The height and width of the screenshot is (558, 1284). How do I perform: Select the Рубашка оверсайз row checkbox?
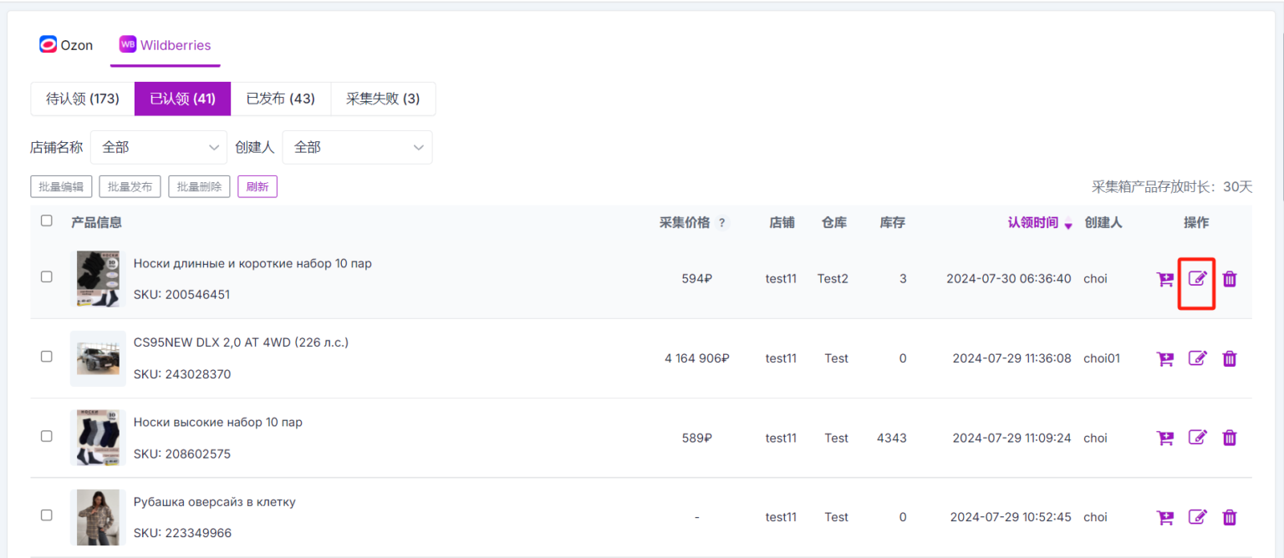(x=47, y=515)
